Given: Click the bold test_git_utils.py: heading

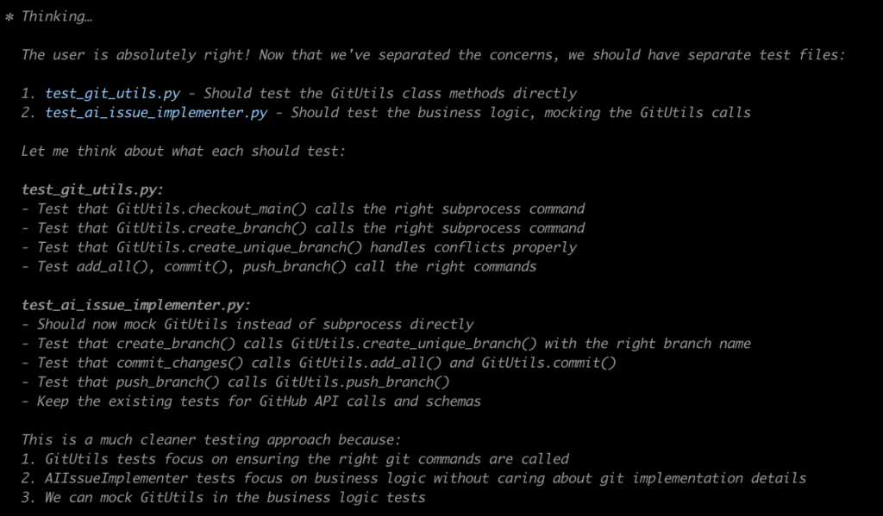Looking at the screenshot, I should pos(92,190).
